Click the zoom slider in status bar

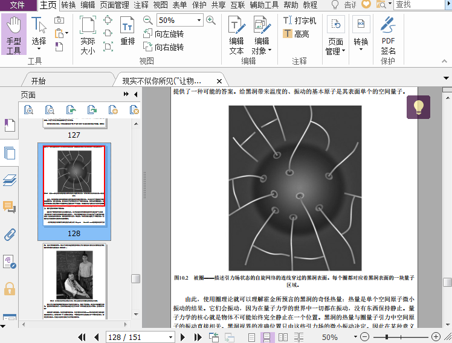tap(394, 337)
